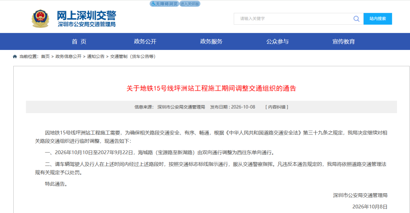The width and height of the screenshot is (410, 213).
Task: Open the 政务服务 navigation menu
Action: coord(211,42)
